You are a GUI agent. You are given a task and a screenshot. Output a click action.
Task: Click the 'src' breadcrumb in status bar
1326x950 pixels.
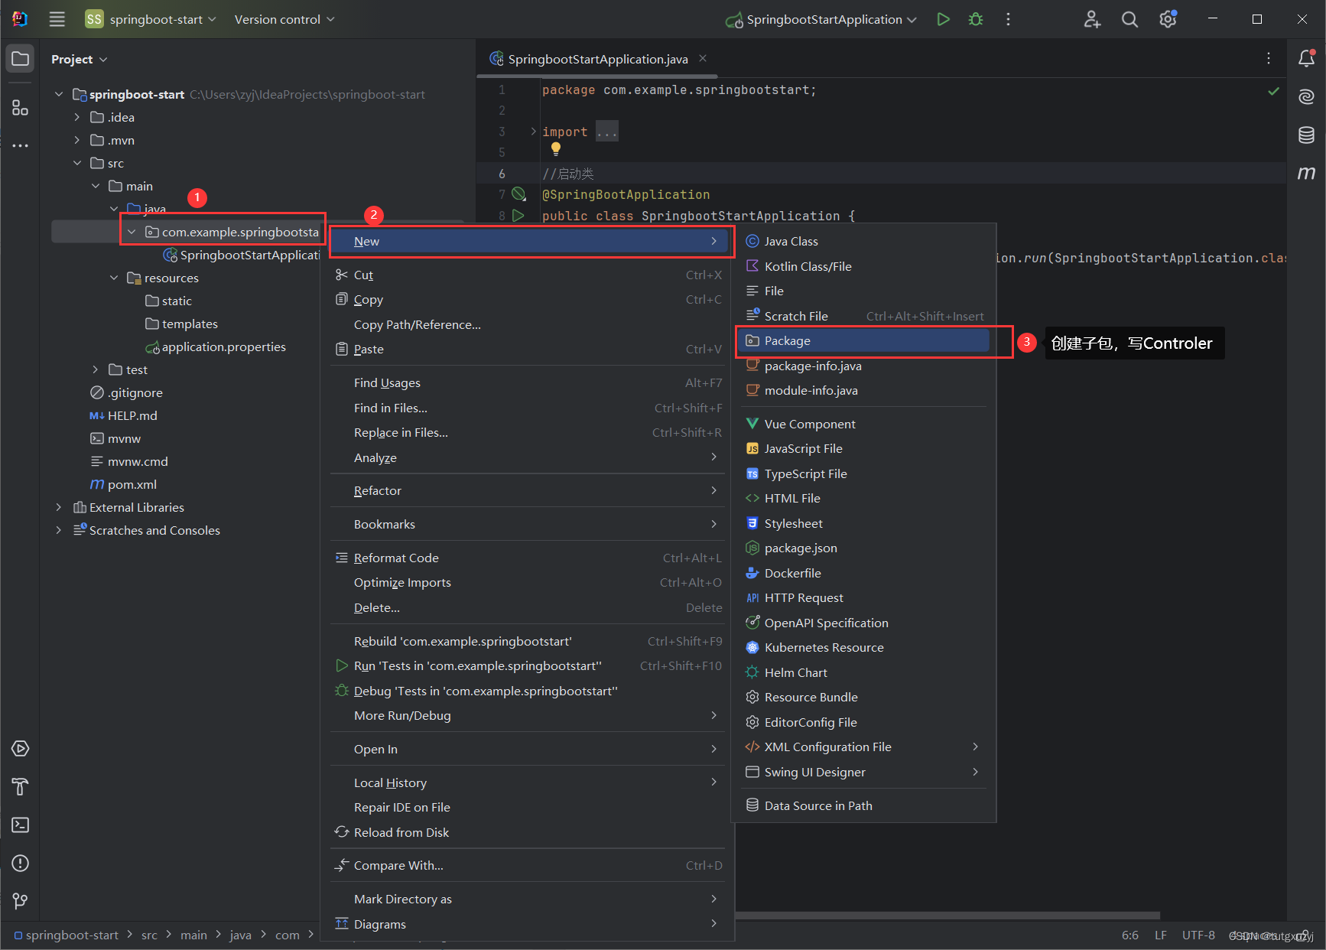pyautogui.click(x=149, y=935)
